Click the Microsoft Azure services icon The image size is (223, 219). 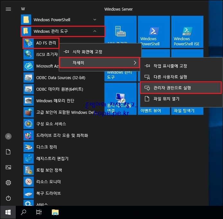(x=29, y=66)
